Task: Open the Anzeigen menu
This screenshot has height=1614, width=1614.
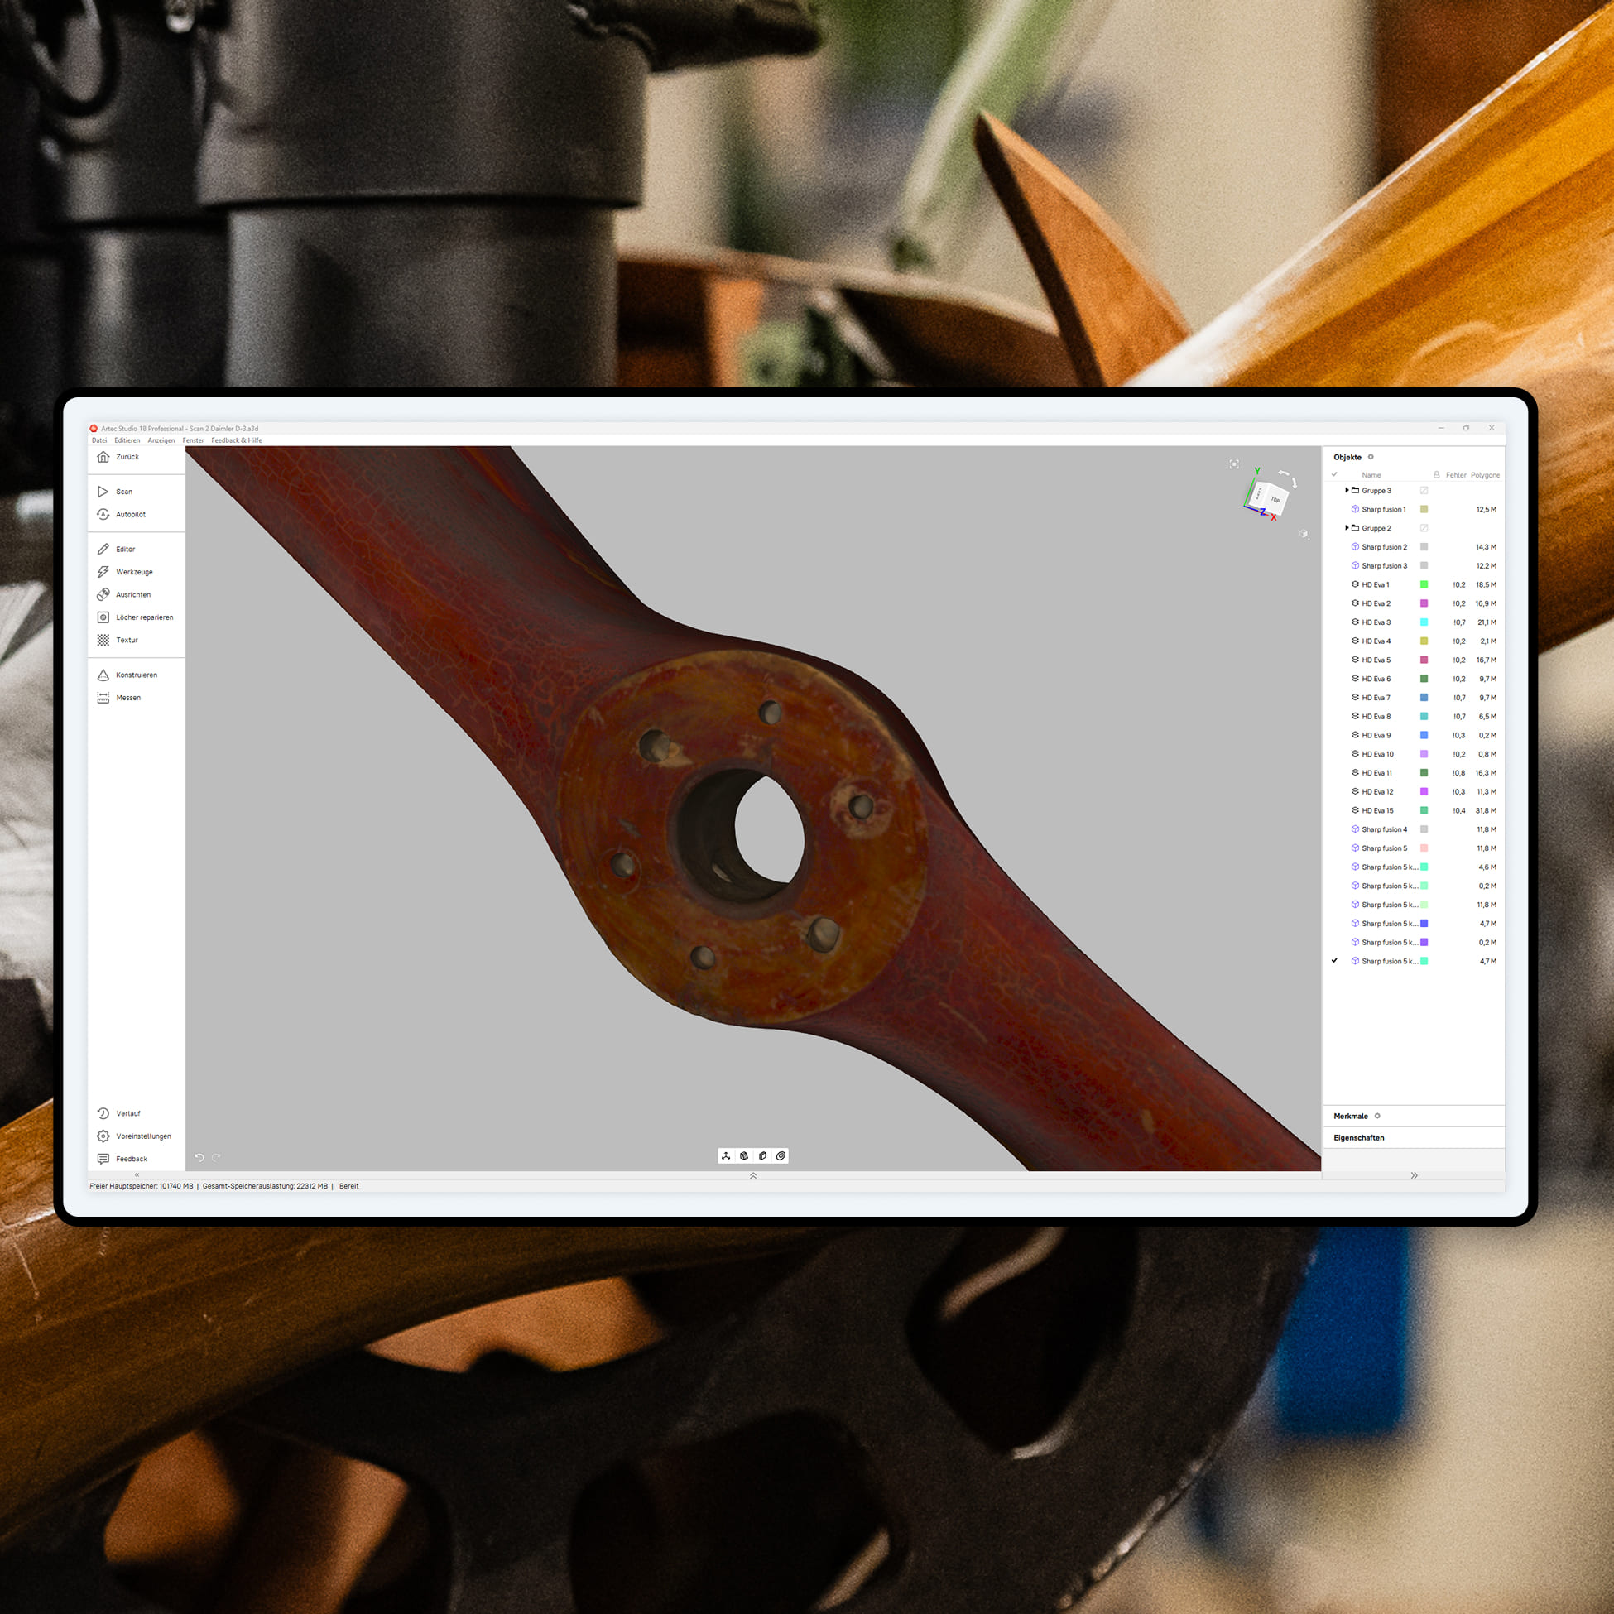Action: pos(161,440)
